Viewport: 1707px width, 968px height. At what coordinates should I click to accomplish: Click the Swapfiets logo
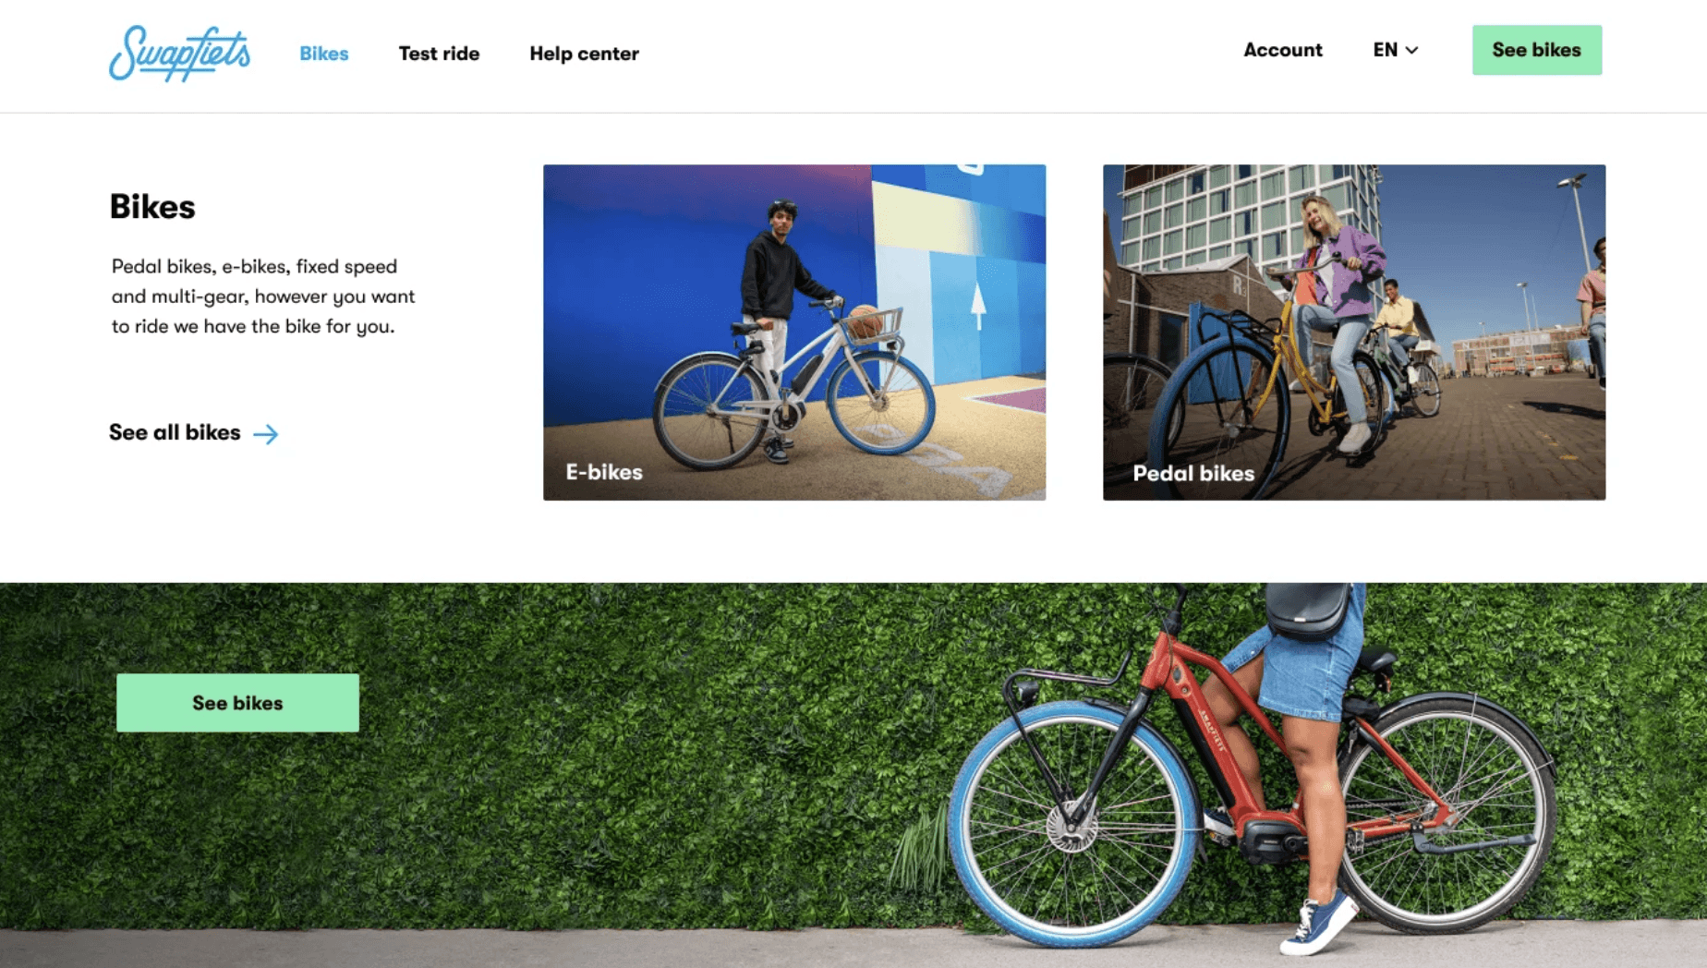179,53
